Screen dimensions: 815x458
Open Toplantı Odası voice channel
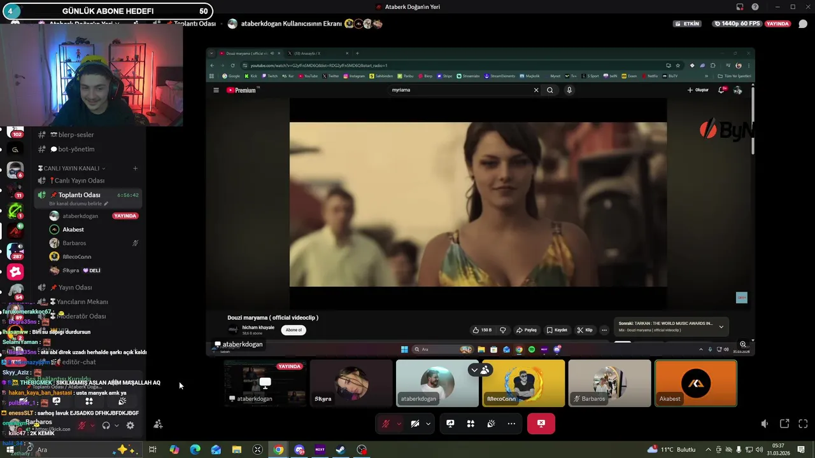pyautogui.click(x=79, y=195)
